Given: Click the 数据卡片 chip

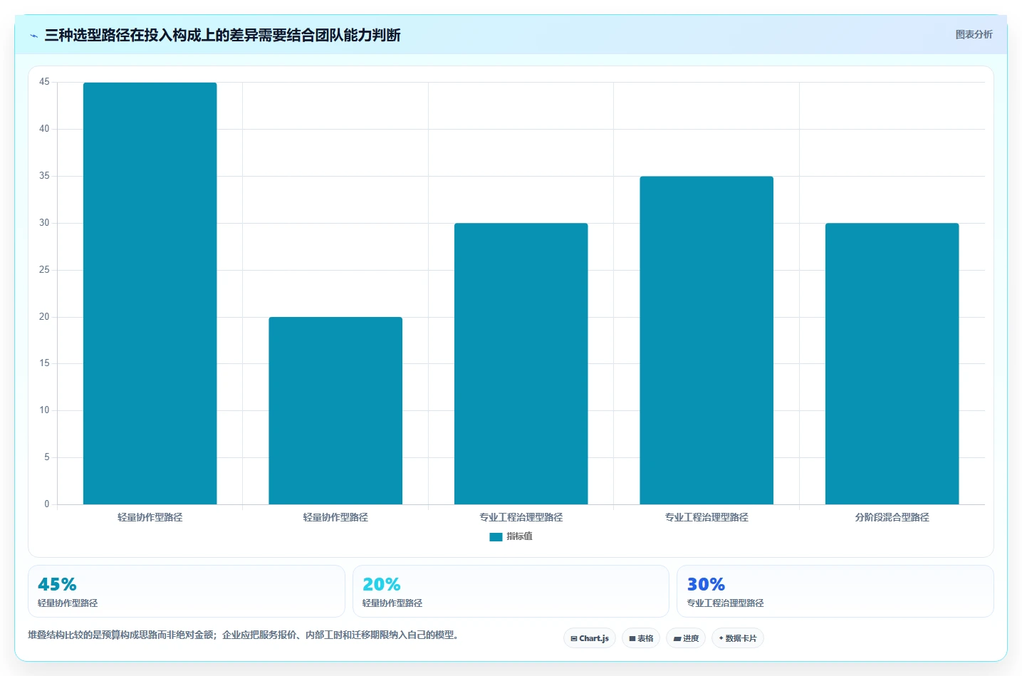Looking at the screenshot, I should (738, 638).
